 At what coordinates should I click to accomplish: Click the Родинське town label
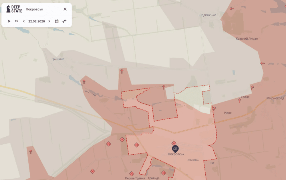208,15
